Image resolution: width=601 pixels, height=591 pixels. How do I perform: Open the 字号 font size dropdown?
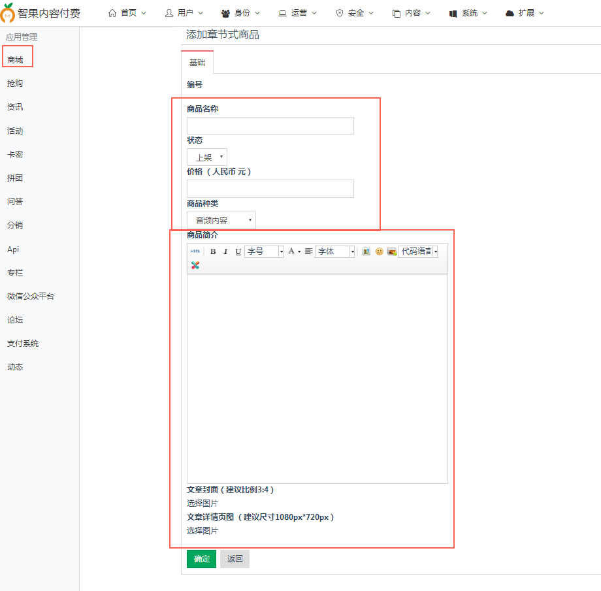(x=264, y=251)
